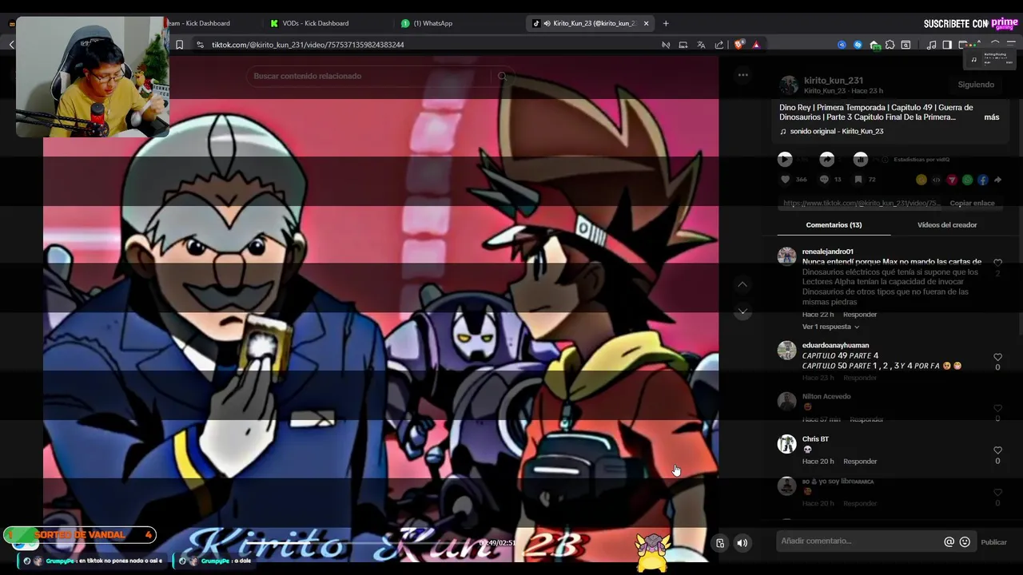Screen dimensions: 1023x575
Task: Like renealejandro01's comment
Action: pyautogui.click(x=997, y=263)
